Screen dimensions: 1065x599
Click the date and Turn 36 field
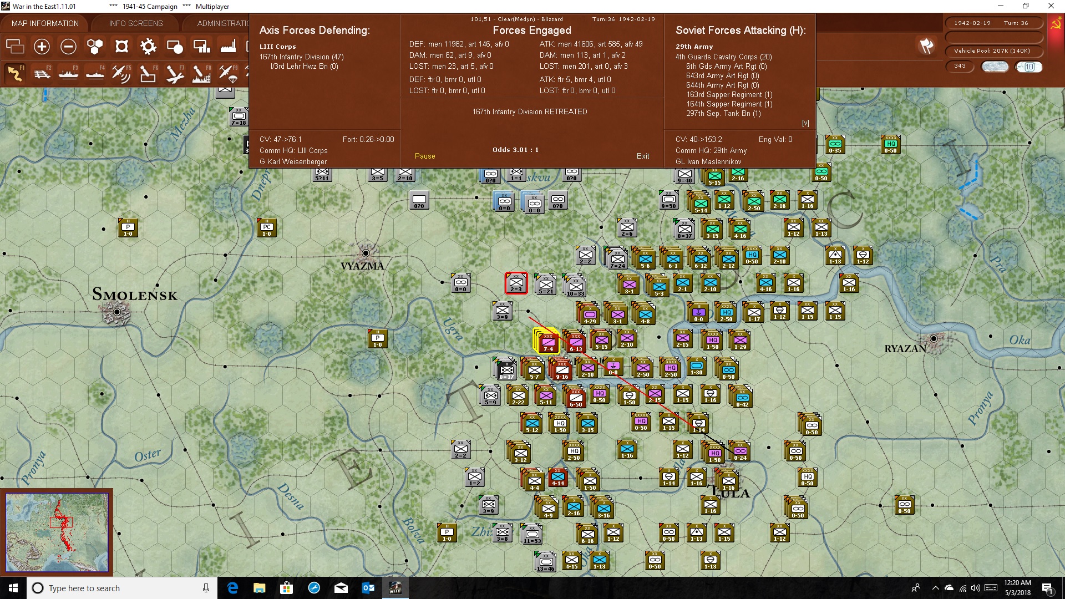993,23
